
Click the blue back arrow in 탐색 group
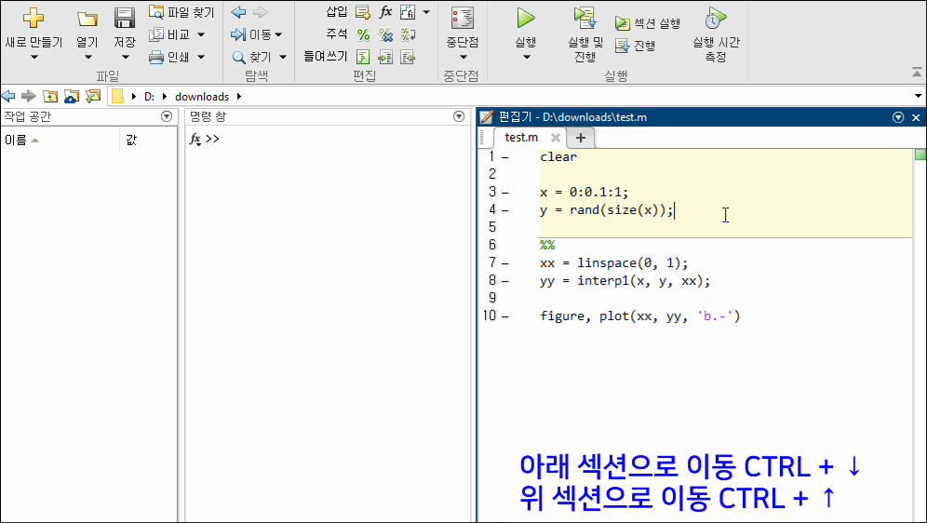239,12
